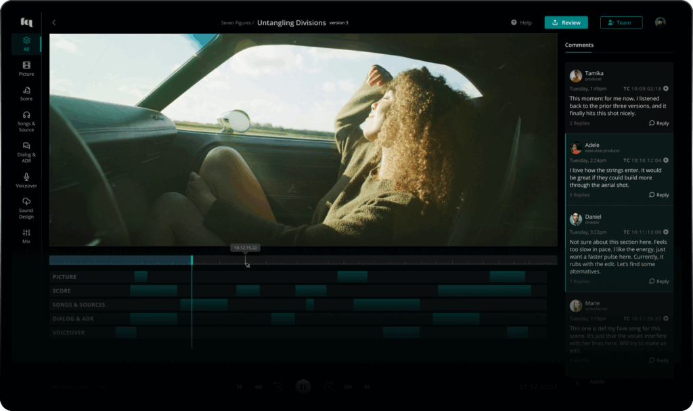Pause playback with the center pause button
The height and width of the screenshot is (411, 693).
(x=303, y=387)
